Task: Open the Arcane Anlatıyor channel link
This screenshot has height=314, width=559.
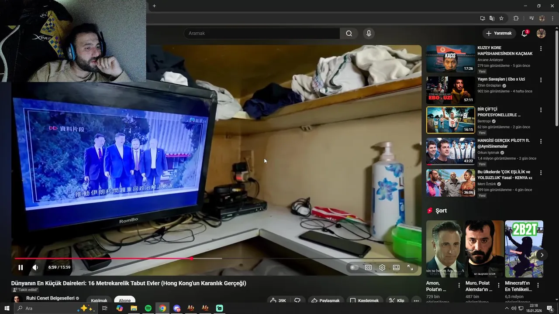Action: pyautogui.click(x=490, y=60)
